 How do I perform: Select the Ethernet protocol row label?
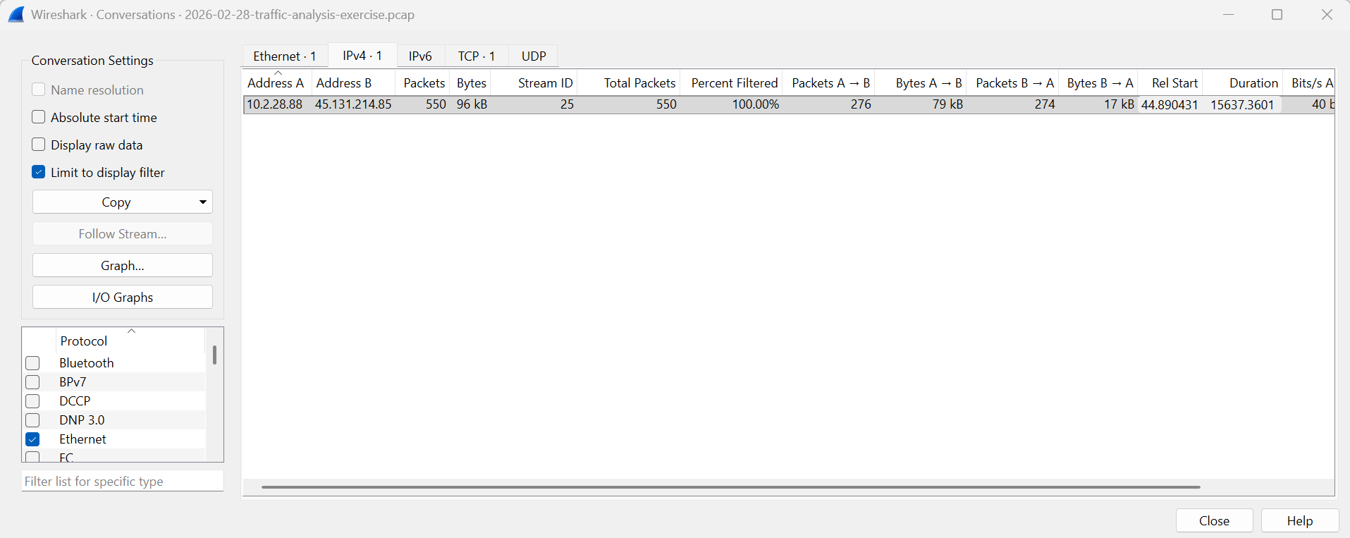click(82, 439)
